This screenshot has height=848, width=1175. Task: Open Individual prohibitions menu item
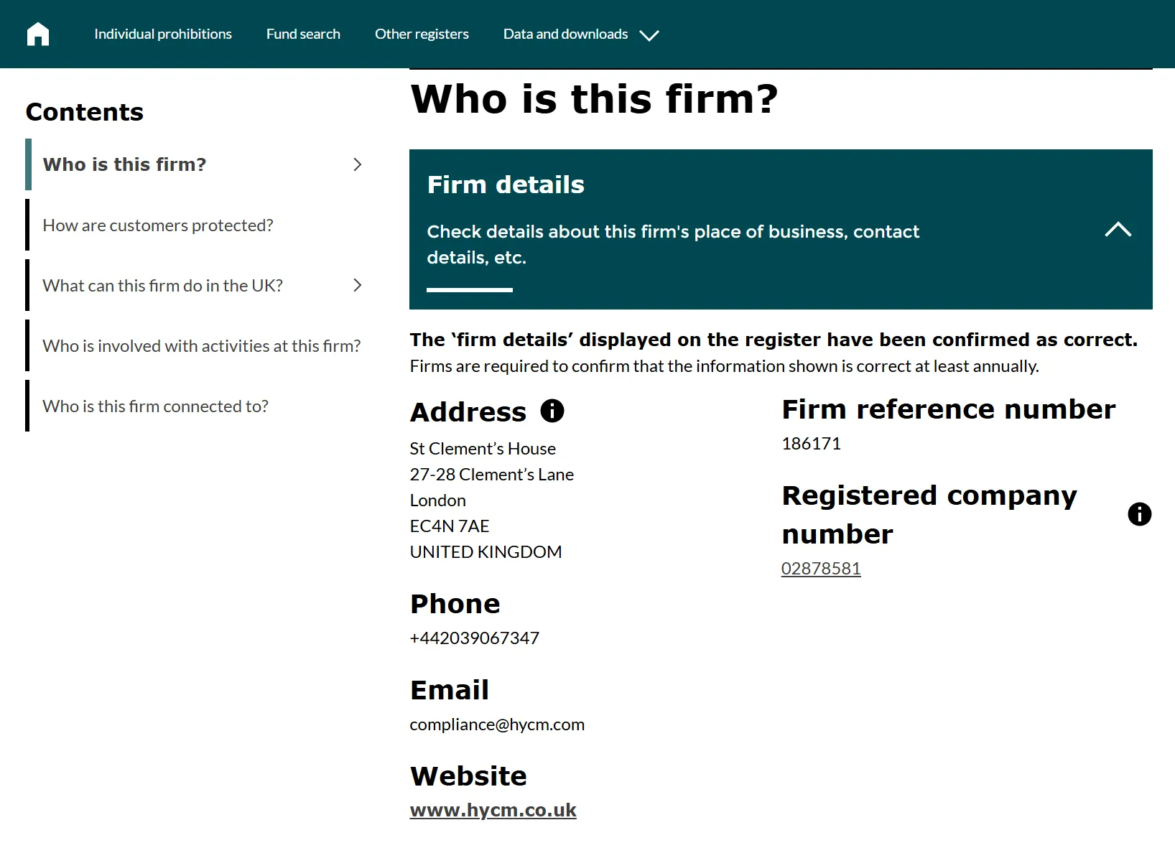[163, 34]
